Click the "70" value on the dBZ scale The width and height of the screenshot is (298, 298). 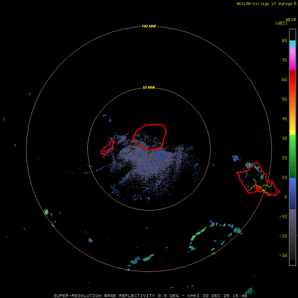(x=284, y=60)
